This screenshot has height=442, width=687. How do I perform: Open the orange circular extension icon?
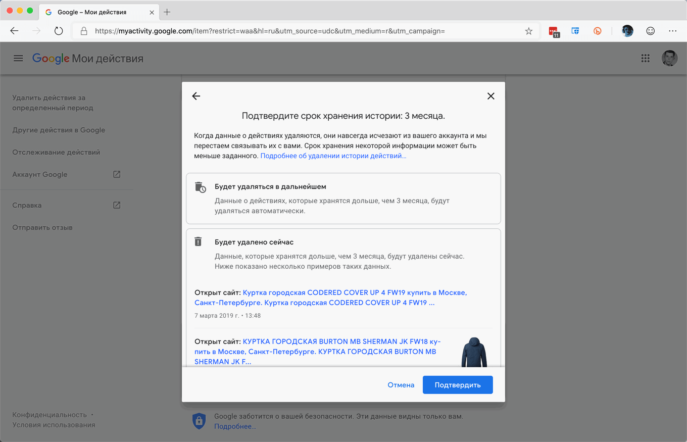(597, 31)
